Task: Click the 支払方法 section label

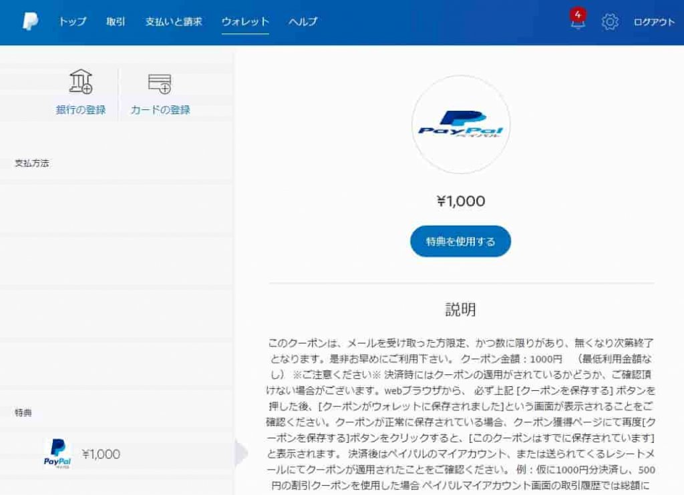Action: pyautogui.click(x=32, y=163)
